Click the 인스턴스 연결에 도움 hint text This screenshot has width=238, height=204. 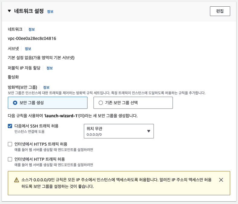coord(30,131)
